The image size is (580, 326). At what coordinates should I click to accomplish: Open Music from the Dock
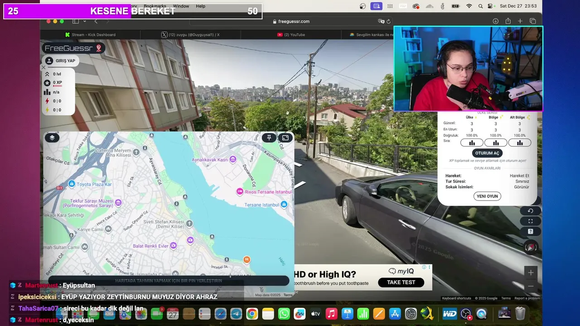(x=331, y=313)
